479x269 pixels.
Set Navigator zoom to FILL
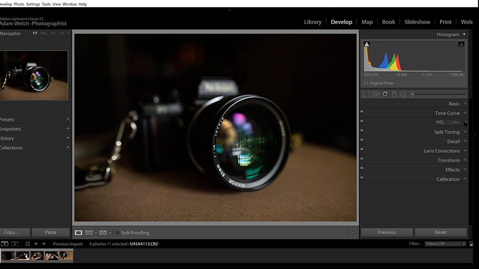pos(44,33)
